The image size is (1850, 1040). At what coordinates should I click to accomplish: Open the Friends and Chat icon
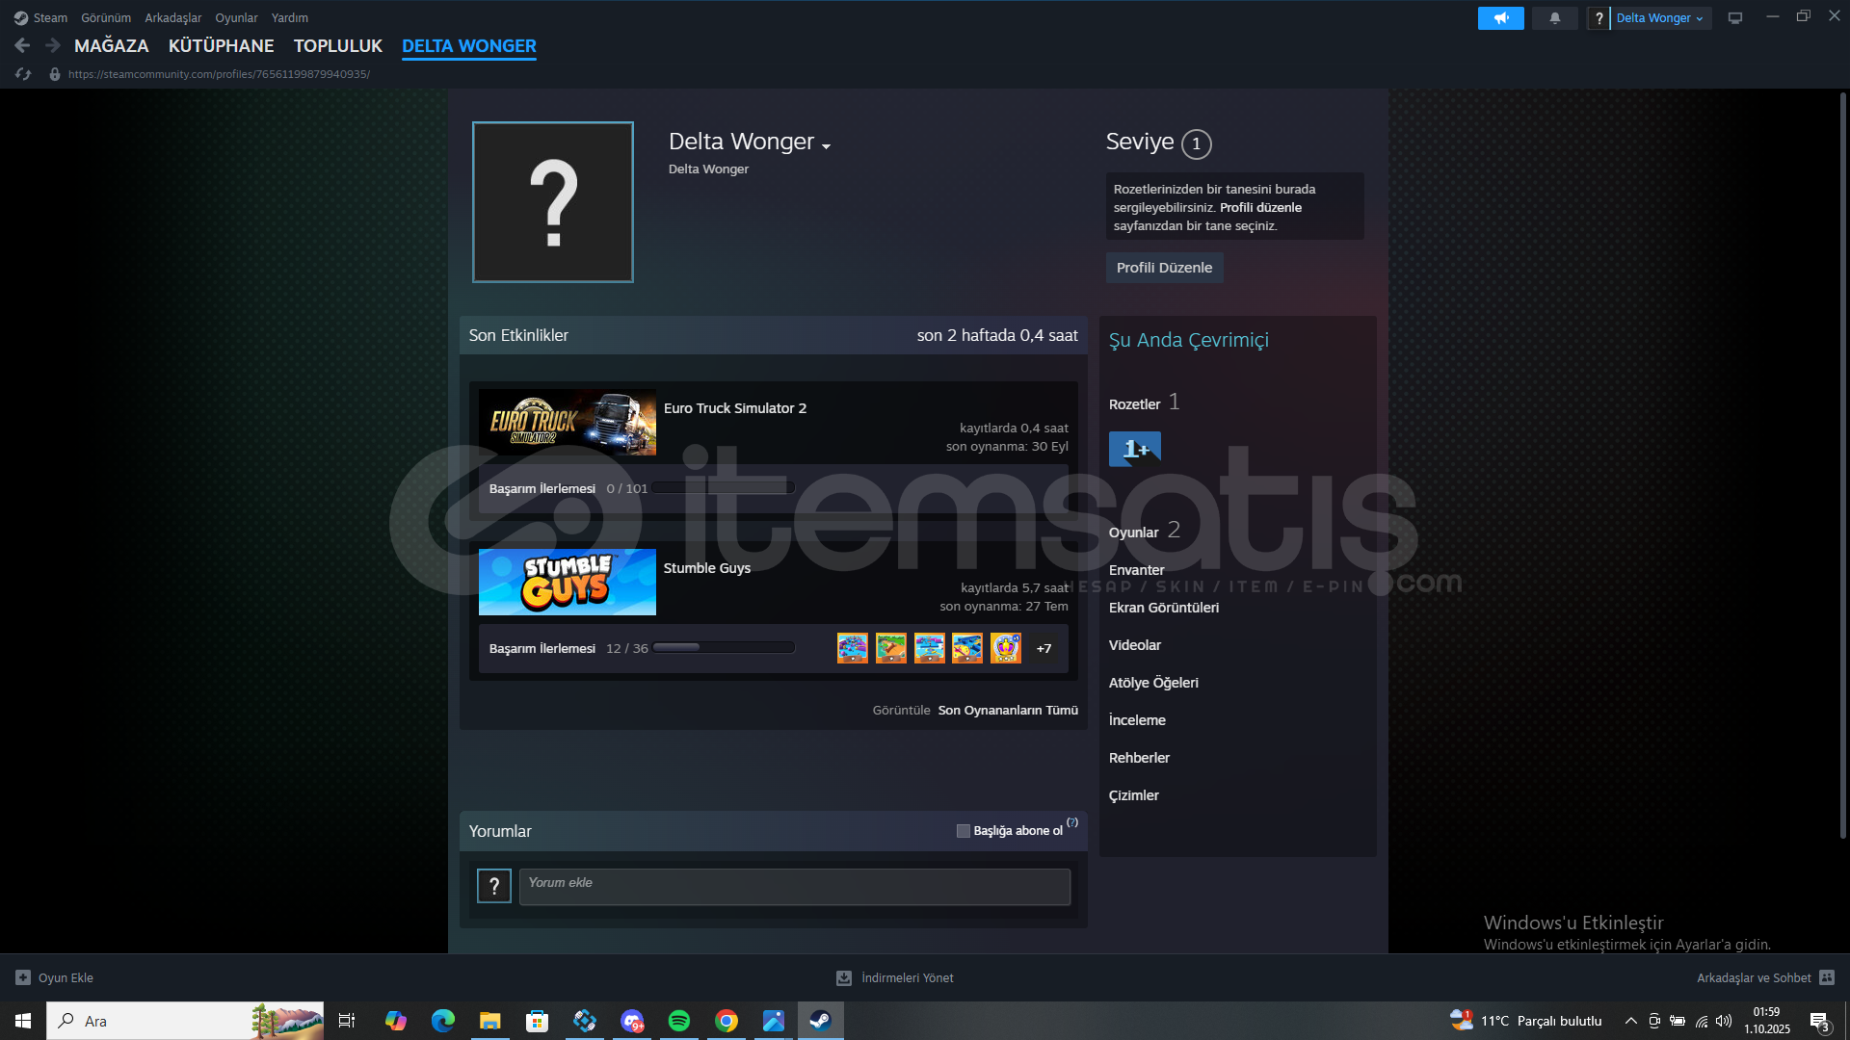[1826, 977]
